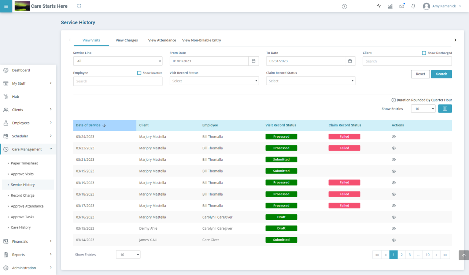Viewport: 469px width, 275px height.
Task: Open the calendar picker for From Date
Action: [x=253, y=61]
